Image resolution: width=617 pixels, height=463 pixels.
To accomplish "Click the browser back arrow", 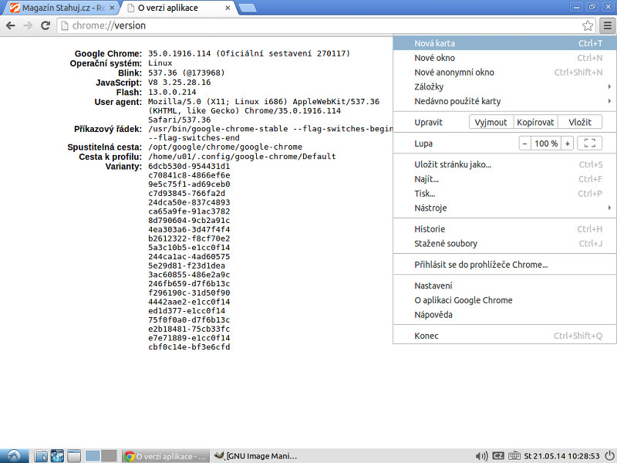I will (x=11, y=25).
